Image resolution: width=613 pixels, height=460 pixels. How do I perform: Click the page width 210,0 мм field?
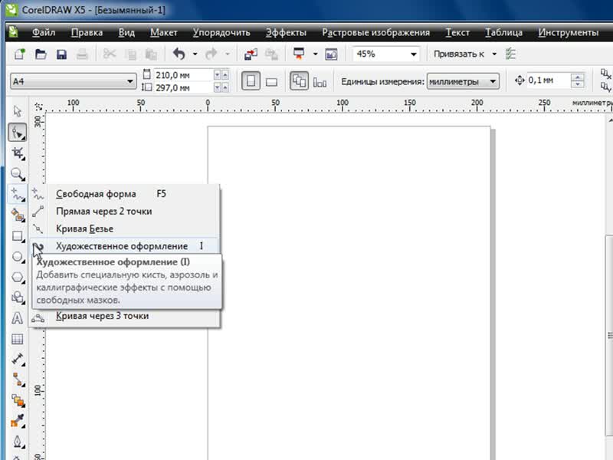pyautogui.click(x=183, y=74)
